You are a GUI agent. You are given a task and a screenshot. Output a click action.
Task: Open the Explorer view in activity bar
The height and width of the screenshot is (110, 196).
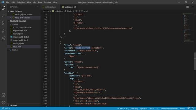(x=3, y=8)
